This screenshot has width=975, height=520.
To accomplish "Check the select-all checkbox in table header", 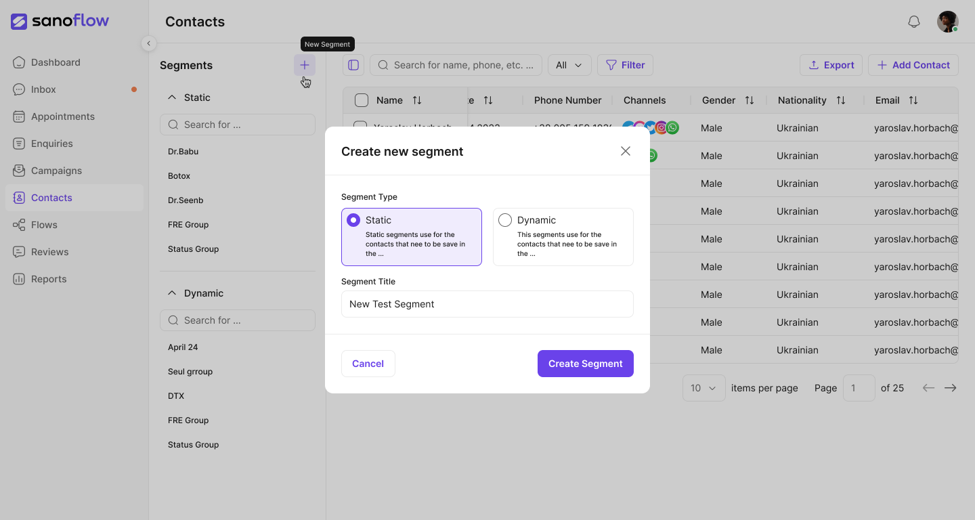I will [362, 100].
